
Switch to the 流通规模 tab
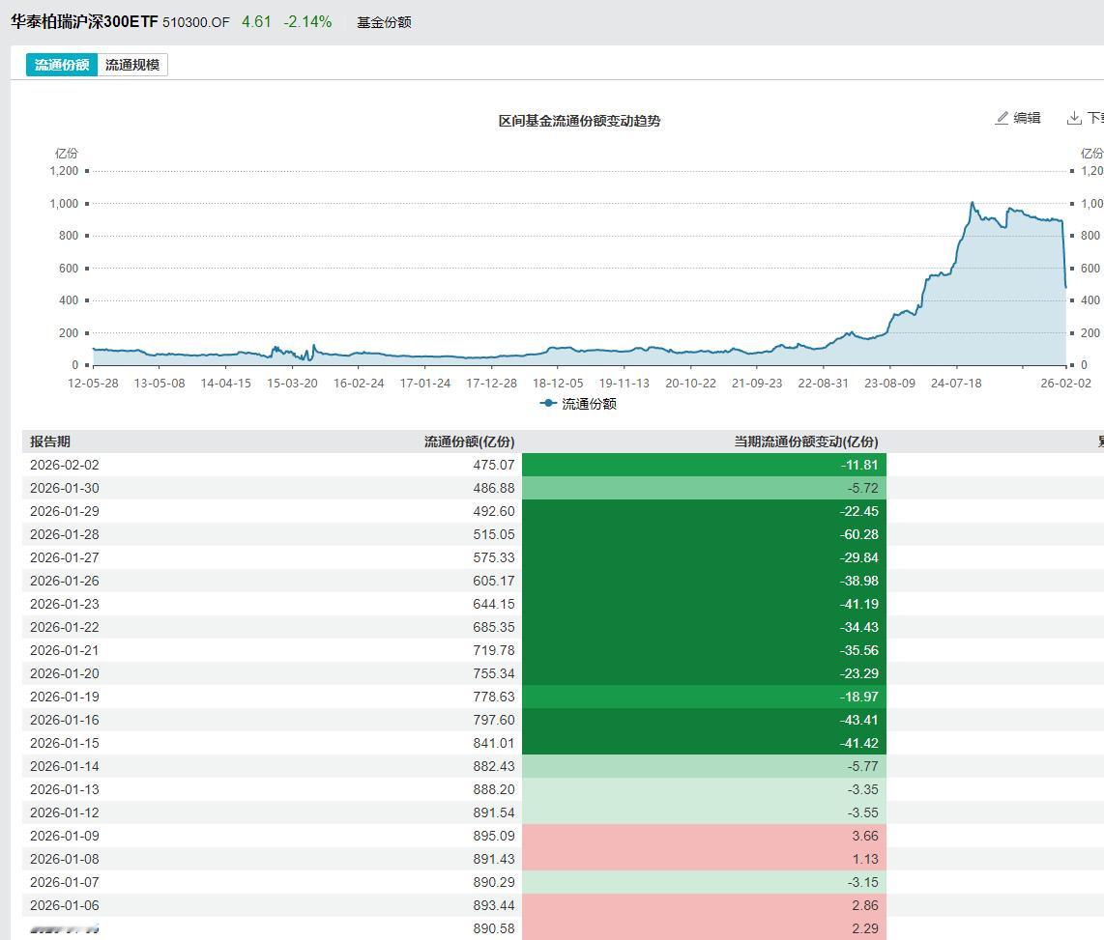pyautogui.click(x=132, y=65)
